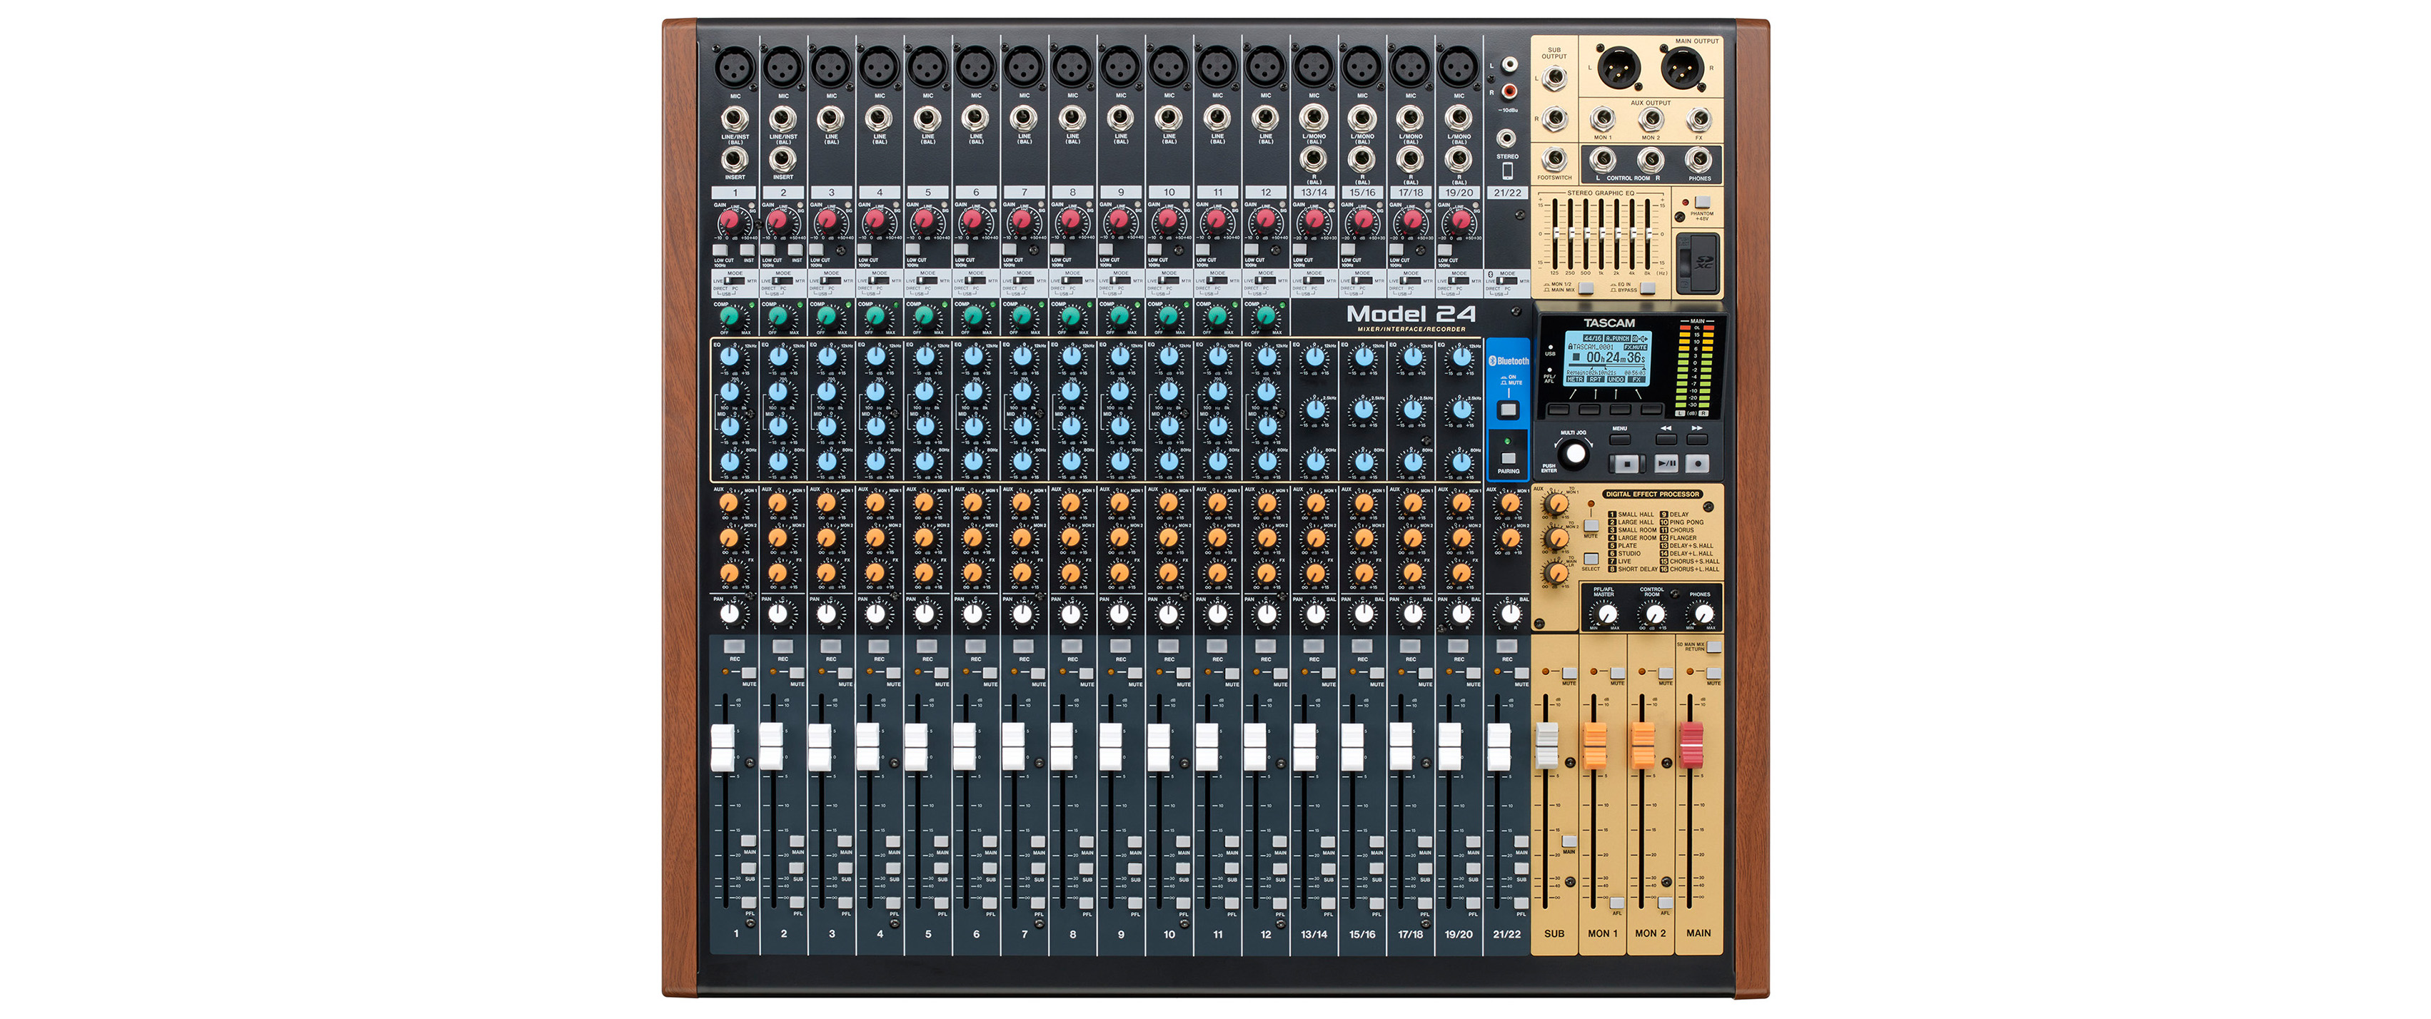Click the channel 1 COMP knob

(730, 316)
